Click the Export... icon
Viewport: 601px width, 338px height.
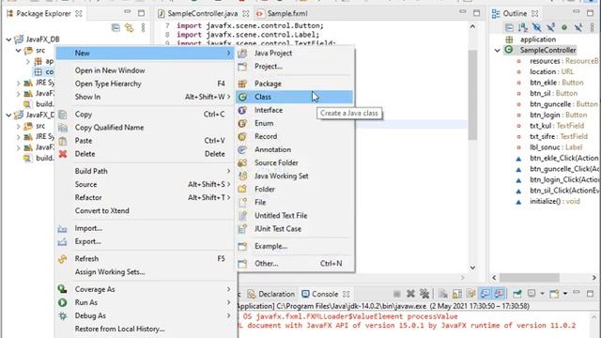tap(62, 242)
